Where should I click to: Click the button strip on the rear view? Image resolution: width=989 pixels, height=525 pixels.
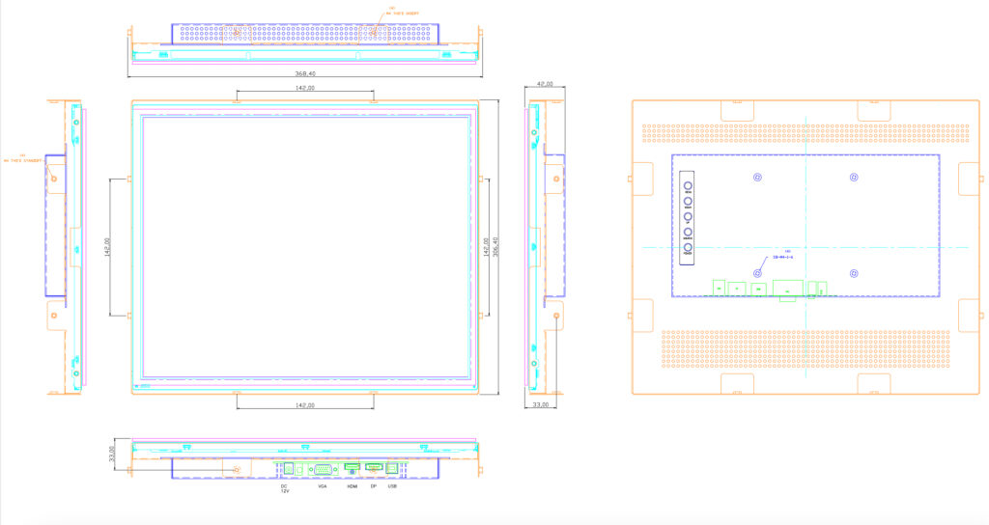(x=688, y=218)
